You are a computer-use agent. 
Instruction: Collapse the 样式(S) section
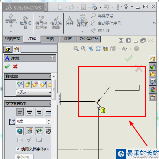50,76
